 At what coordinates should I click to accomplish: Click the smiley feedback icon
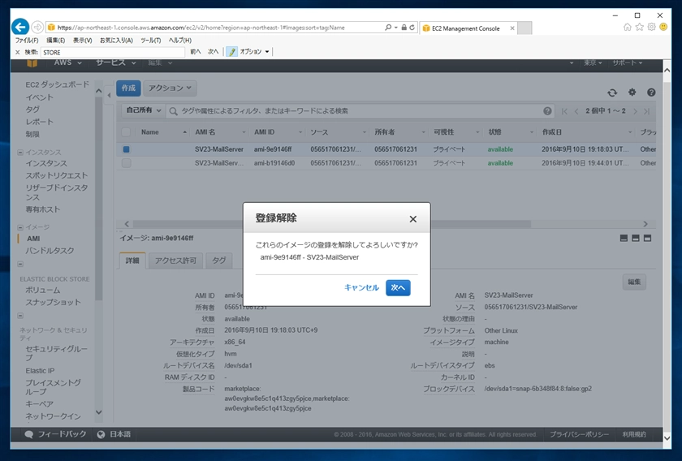[x=663, y=27]
